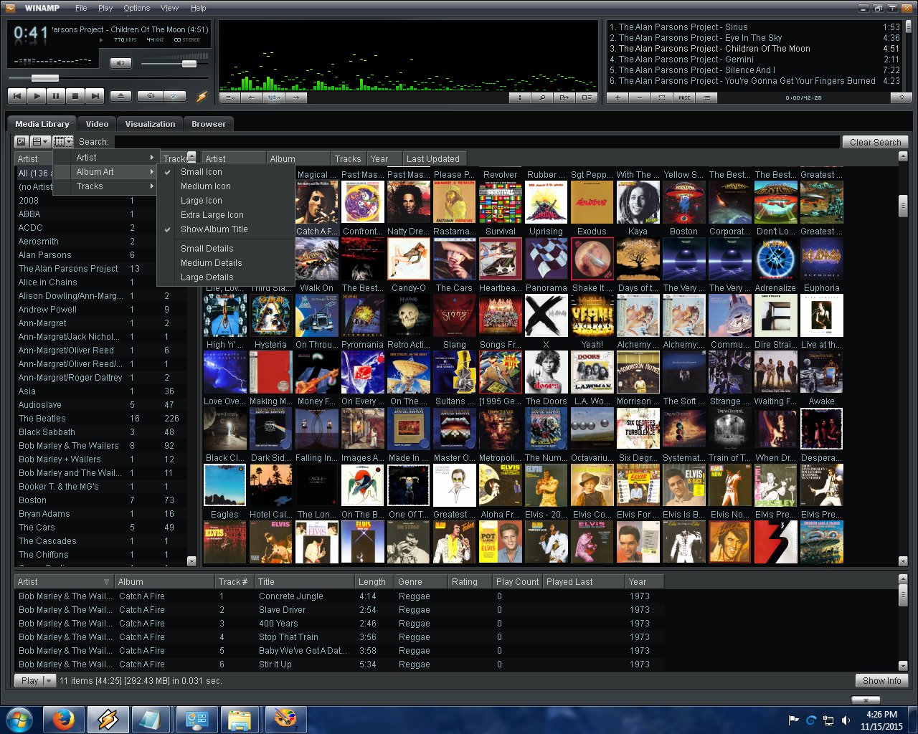Click the eject/open file button

(120, 95)
